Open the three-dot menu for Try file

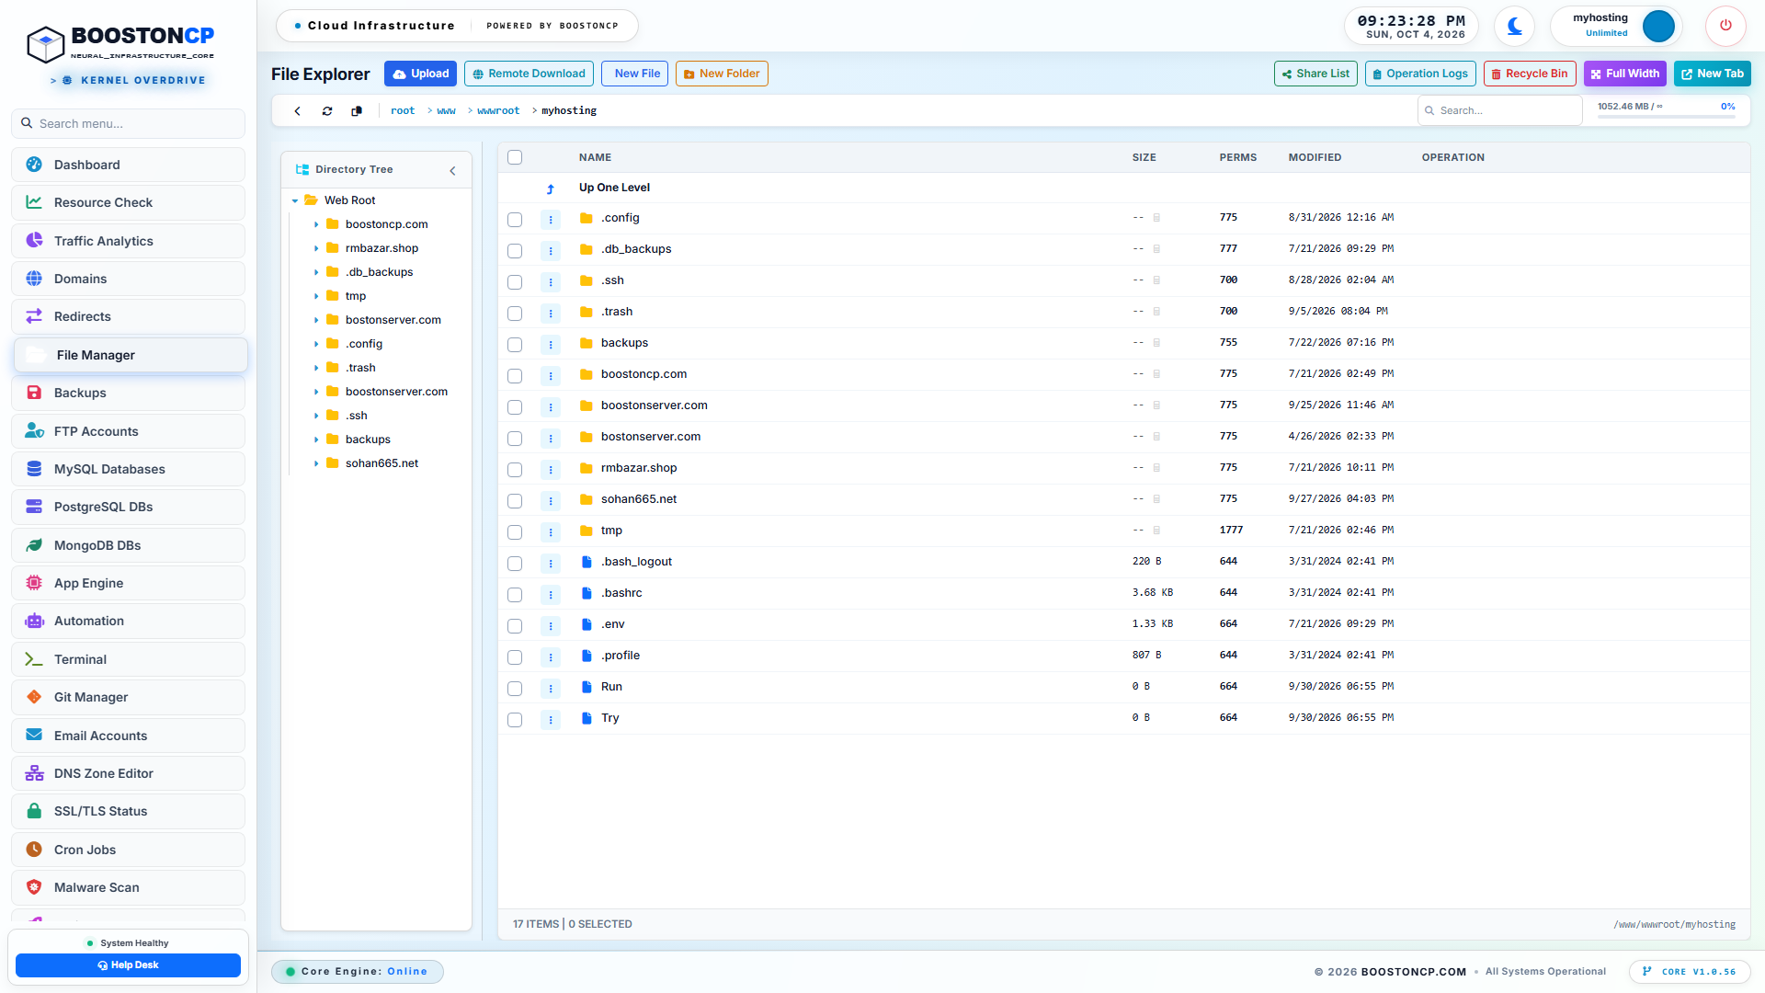pos(551,719)
